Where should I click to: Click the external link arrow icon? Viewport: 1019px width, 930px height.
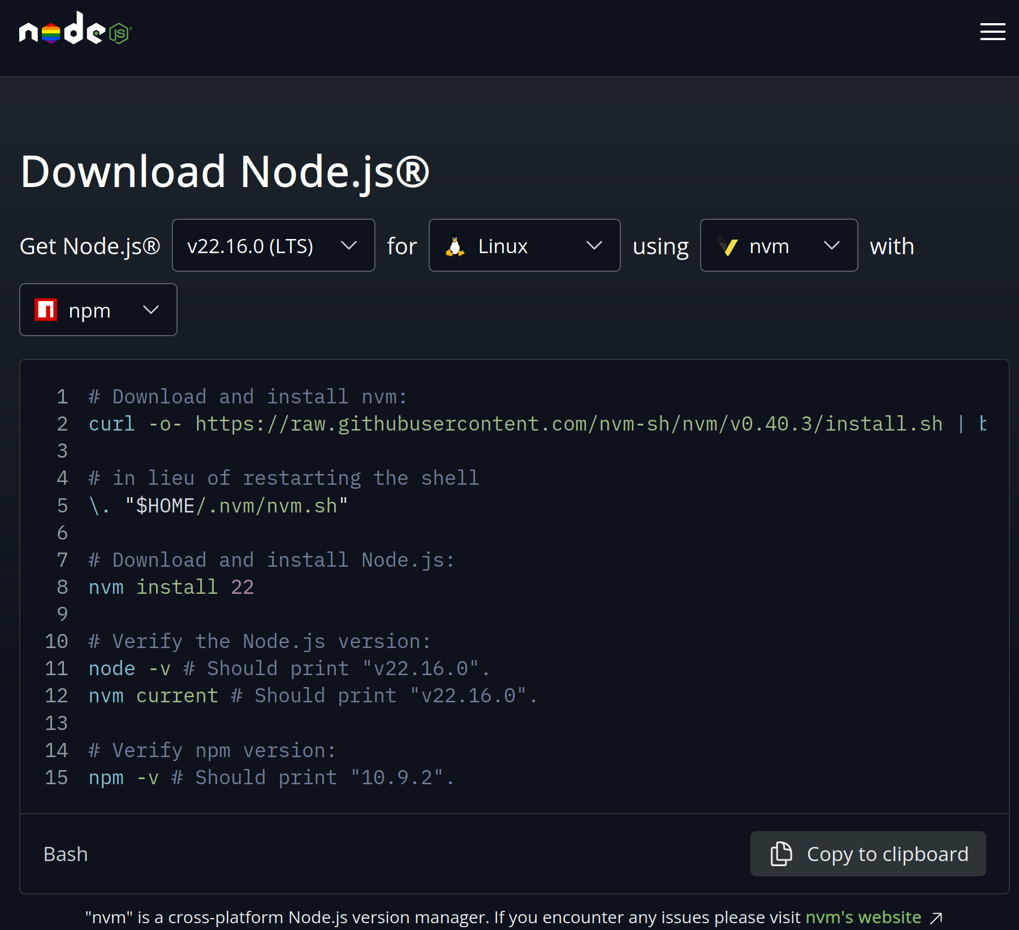pos(936,918)
